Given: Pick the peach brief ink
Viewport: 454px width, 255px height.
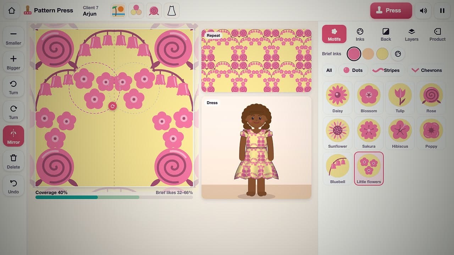Looking at the screenshot, I should tap(368, 54).
